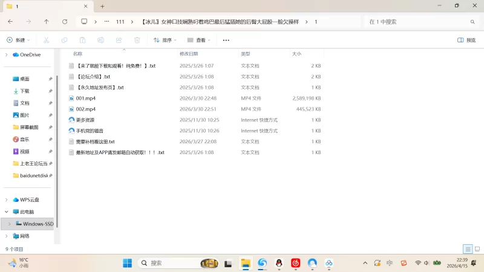Viewport: 484px width, 272px height.
Task: Switch to details view in the status bar
Action: (x=468, y=249)
